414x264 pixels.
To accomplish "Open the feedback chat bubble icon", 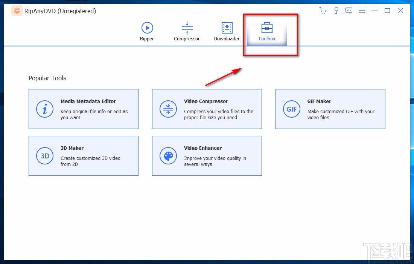I will (349, 11).
